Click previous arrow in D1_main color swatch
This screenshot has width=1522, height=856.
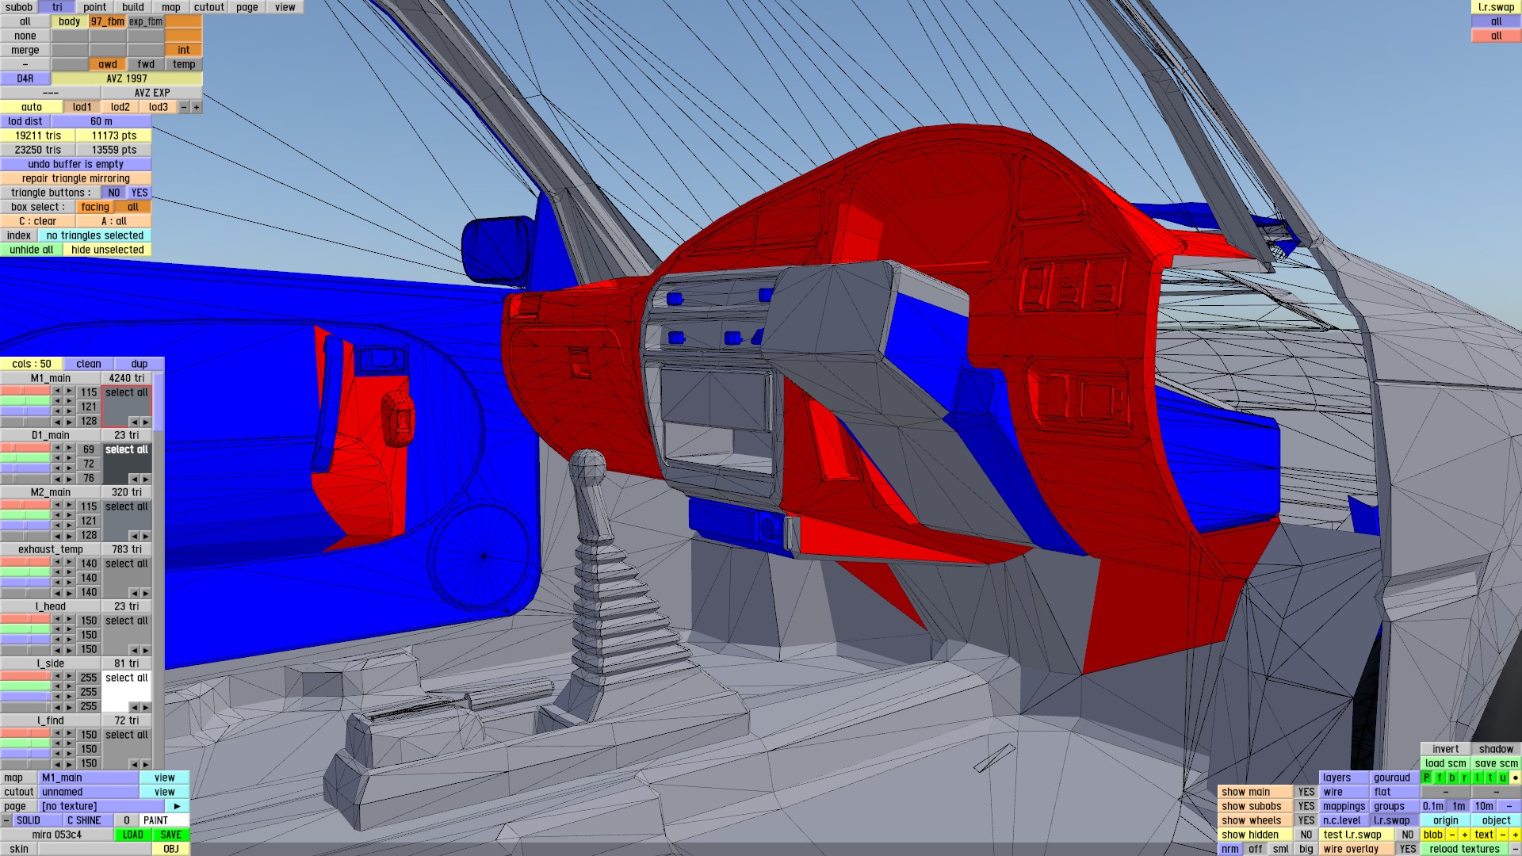pos(134,479)
